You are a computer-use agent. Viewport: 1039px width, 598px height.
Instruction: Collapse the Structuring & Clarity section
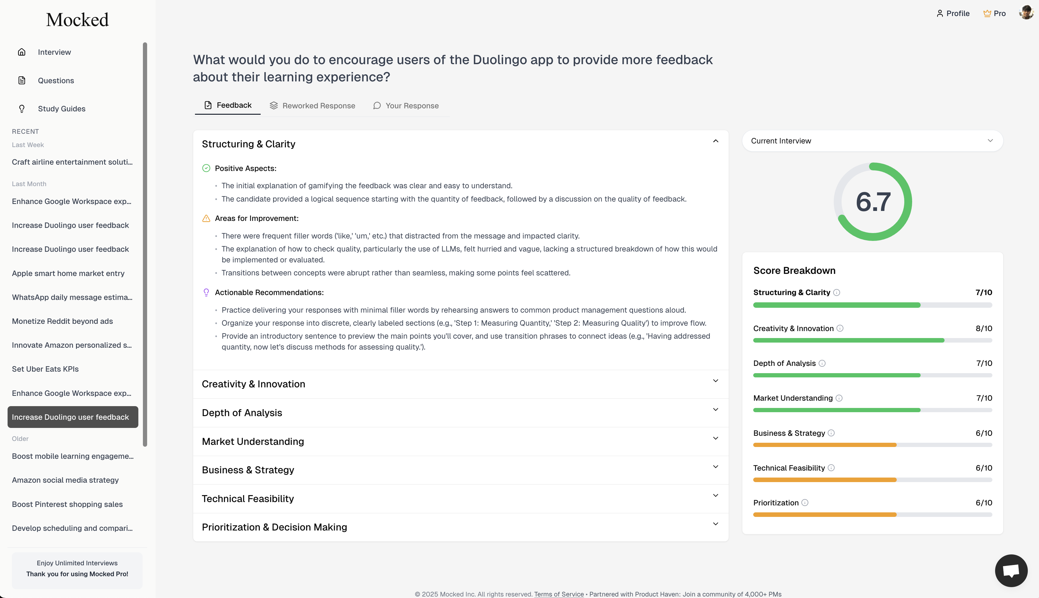tap(715, 141)
